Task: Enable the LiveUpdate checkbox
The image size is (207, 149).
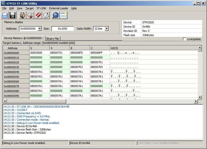Action: click(x=184, y=39)
